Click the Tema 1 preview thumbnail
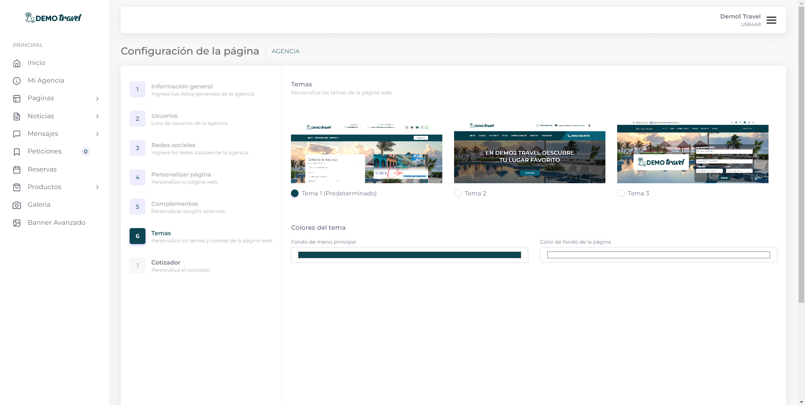805x405 pixels. (x=366, y=153)
